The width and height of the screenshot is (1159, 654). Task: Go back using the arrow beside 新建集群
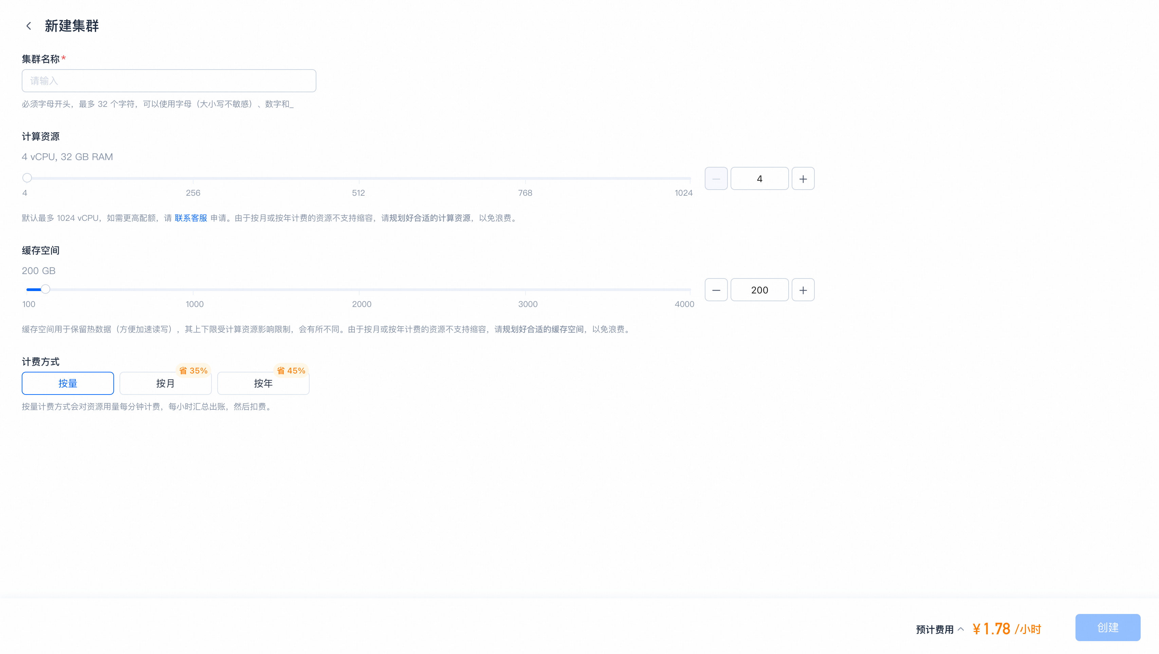point(29,26)
